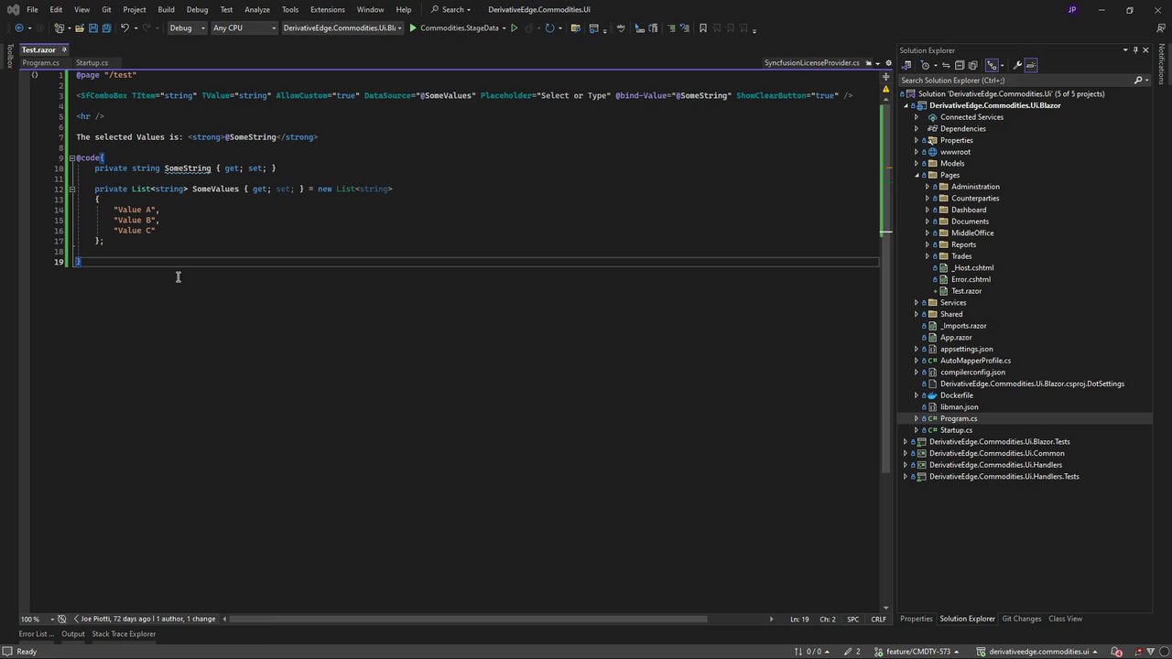Open the Extensions menu

pos(327,9)
